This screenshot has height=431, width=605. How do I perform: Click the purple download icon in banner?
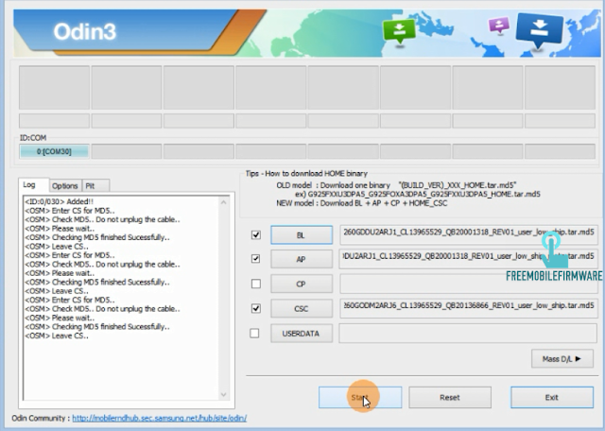coord(498,26)
